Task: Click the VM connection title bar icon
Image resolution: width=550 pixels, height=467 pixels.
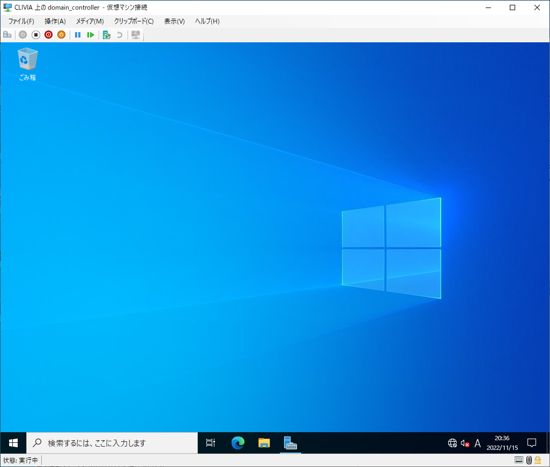Action: [8, 7]
